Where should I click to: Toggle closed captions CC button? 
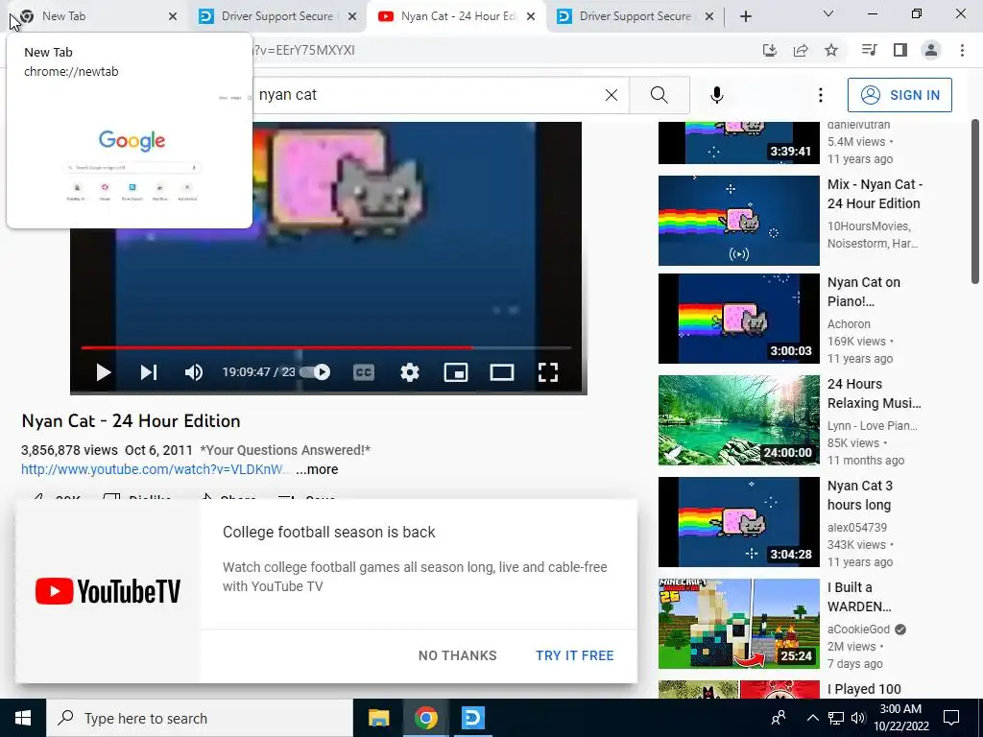point(364,372)
